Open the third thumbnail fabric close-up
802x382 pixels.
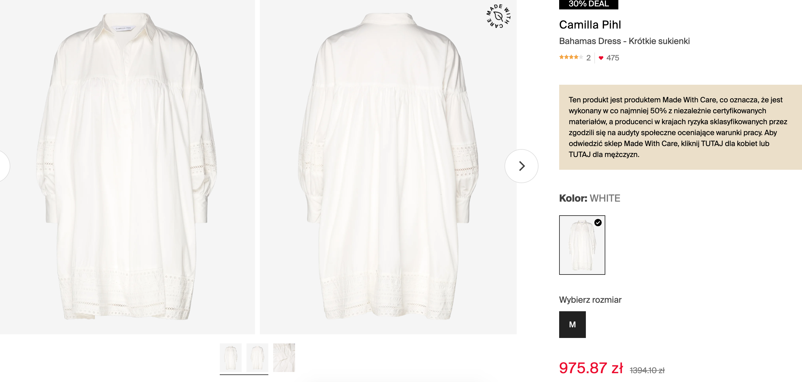[284, 357]
